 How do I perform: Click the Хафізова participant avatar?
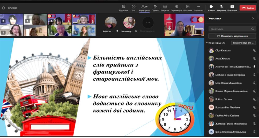(x=110, y=23)
